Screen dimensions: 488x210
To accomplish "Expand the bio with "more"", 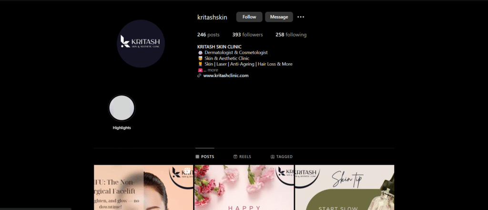I will (x=213, y=70).
